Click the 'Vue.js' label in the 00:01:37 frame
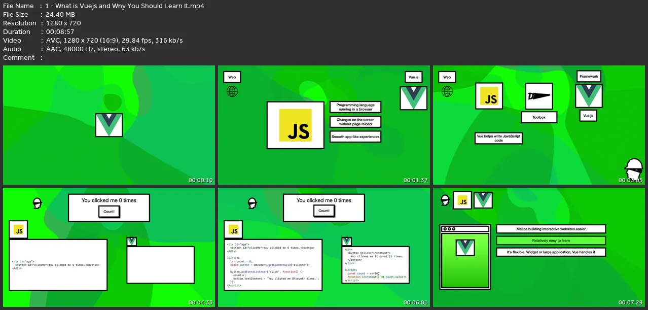The width and height of the screenshot is (648, 310). pyautogui.click(x=414, y=77)
